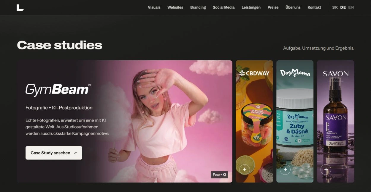Viewport: 371px width, 192px height.
Task: Go to Branding page
Action: click(198, 7)
